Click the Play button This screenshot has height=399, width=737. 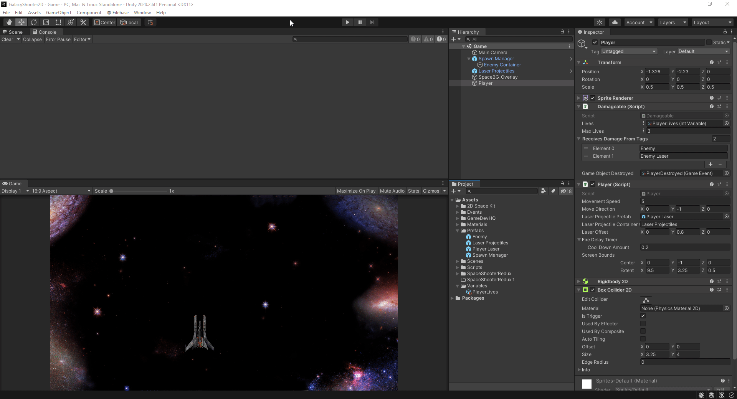coord(347,22)
